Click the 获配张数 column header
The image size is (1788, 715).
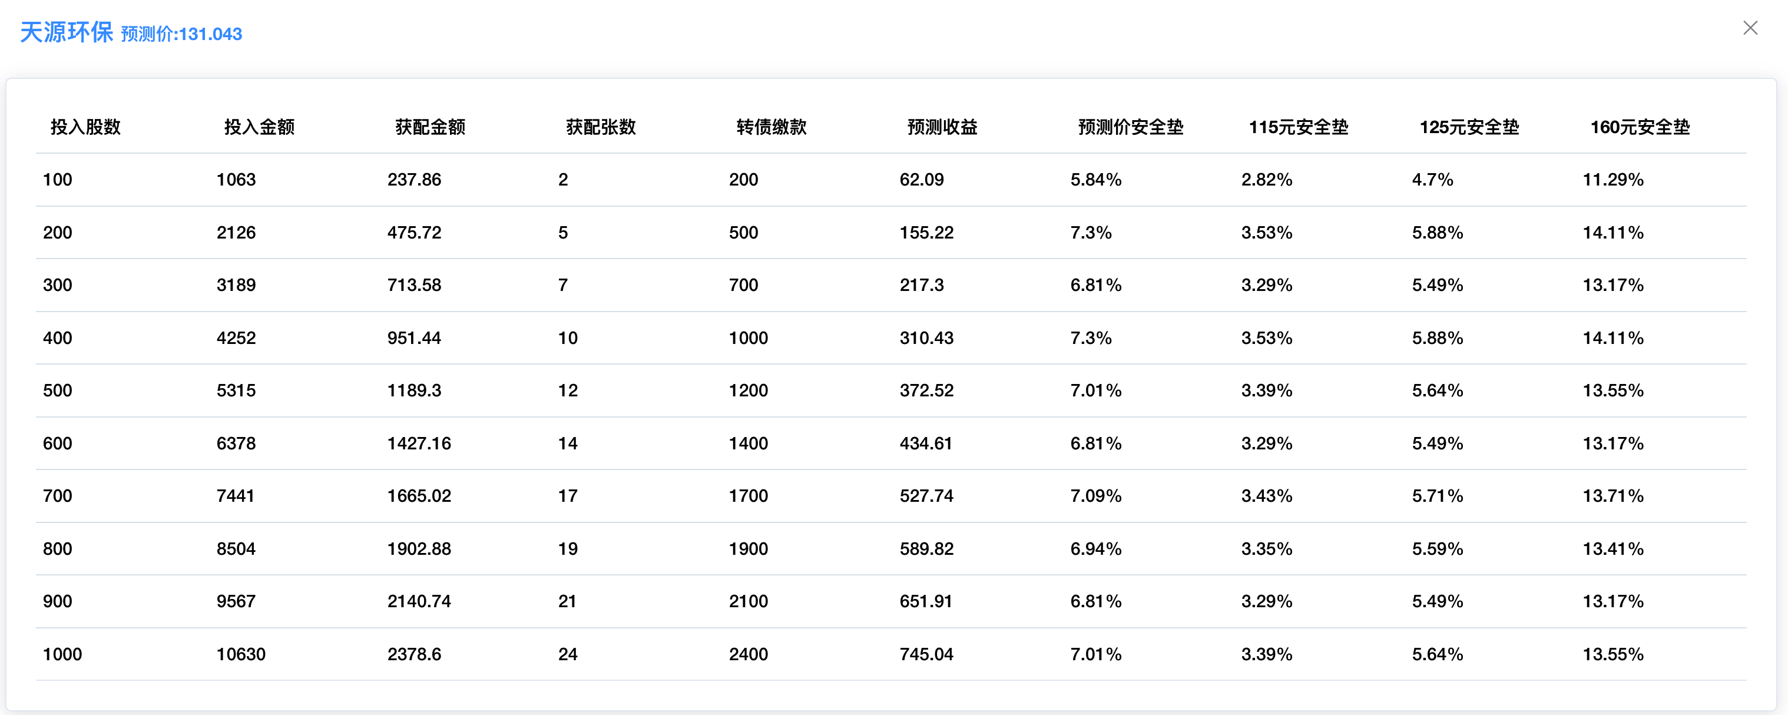[600, 127]
